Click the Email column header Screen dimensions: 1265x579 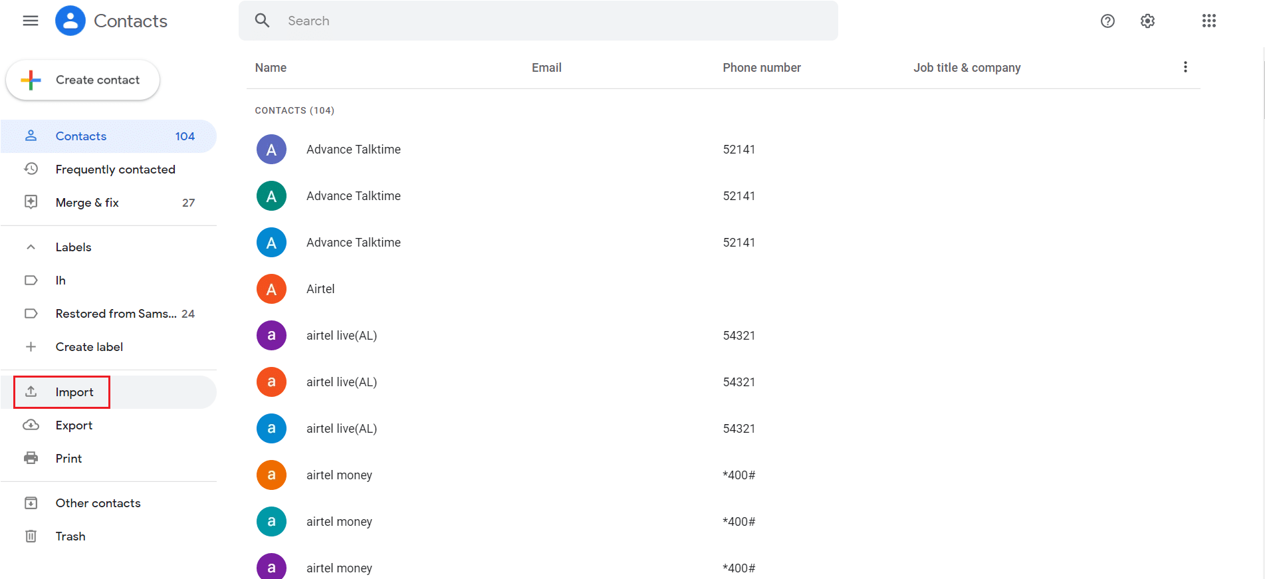click(546, 68)
